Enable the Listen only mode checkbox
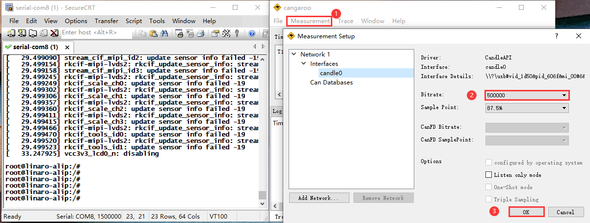 [488, 175]
